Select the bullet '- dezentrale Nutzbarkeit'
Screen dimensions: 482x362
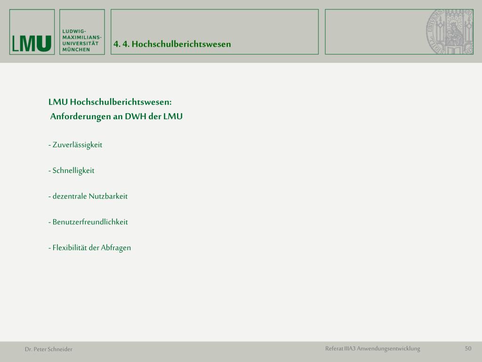tap(88, 197)
